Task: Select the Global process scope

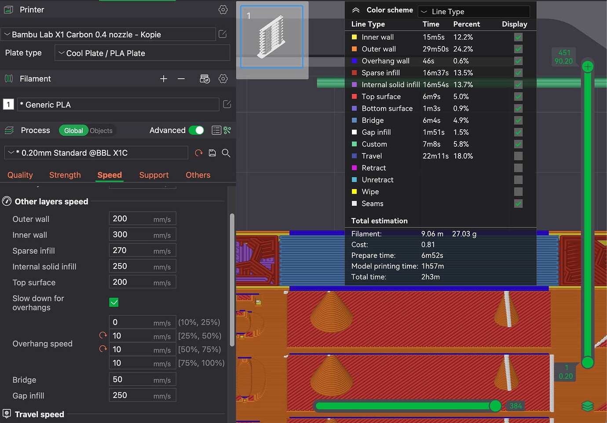Action: [x=73, y=131]
